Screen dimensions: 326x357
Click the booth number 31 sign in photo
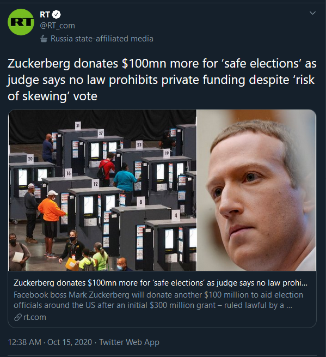78,125
